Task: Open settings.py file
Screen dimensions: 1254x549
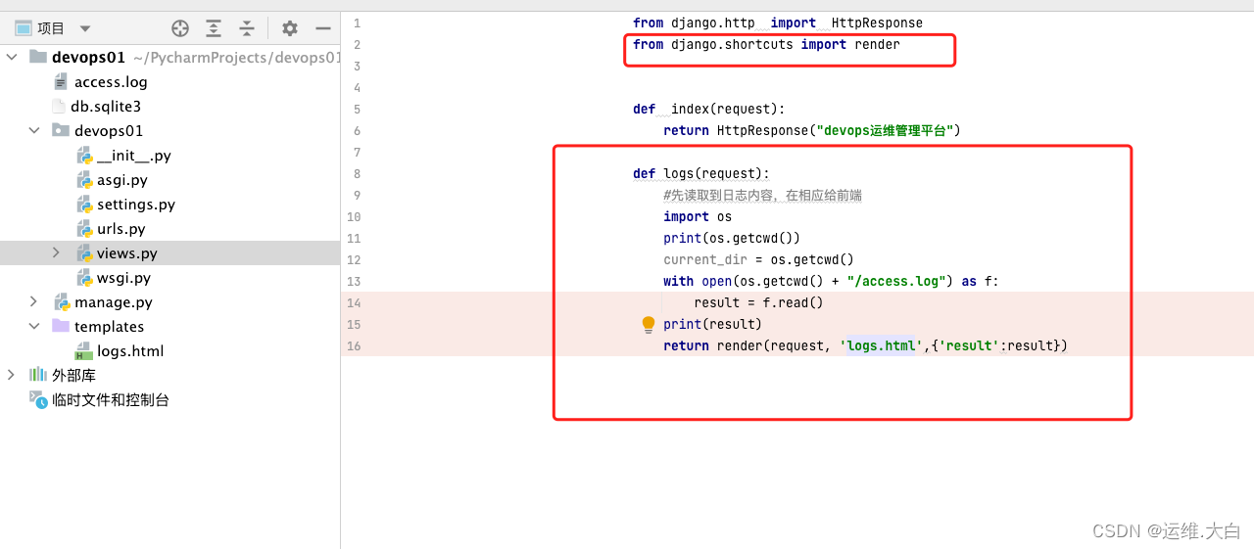Action: [x=136, y=205]
